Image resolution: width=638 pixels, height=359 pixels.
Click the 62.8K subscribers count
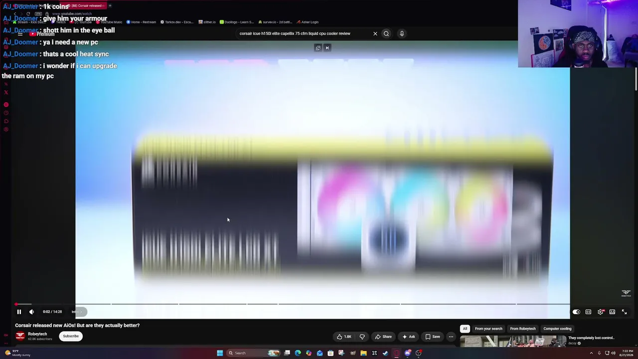click(40, 339)
